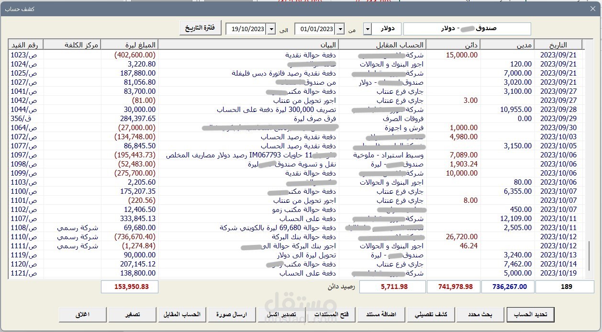Click the تصفير reset button
The width and height of the screenshot is (602, 332).
coord(133,314)
